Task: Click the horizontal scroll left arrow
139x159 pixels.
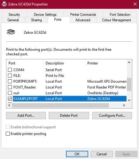Action: click(9, 105)
